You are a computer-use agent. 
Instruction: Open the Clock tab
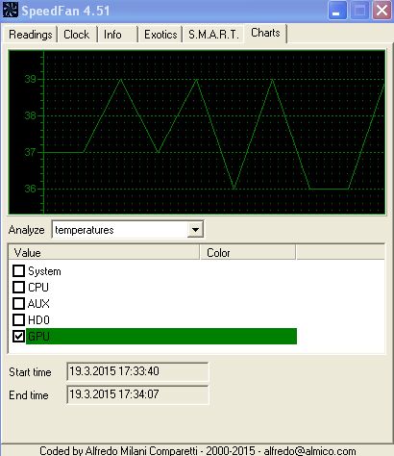(77, 35)
